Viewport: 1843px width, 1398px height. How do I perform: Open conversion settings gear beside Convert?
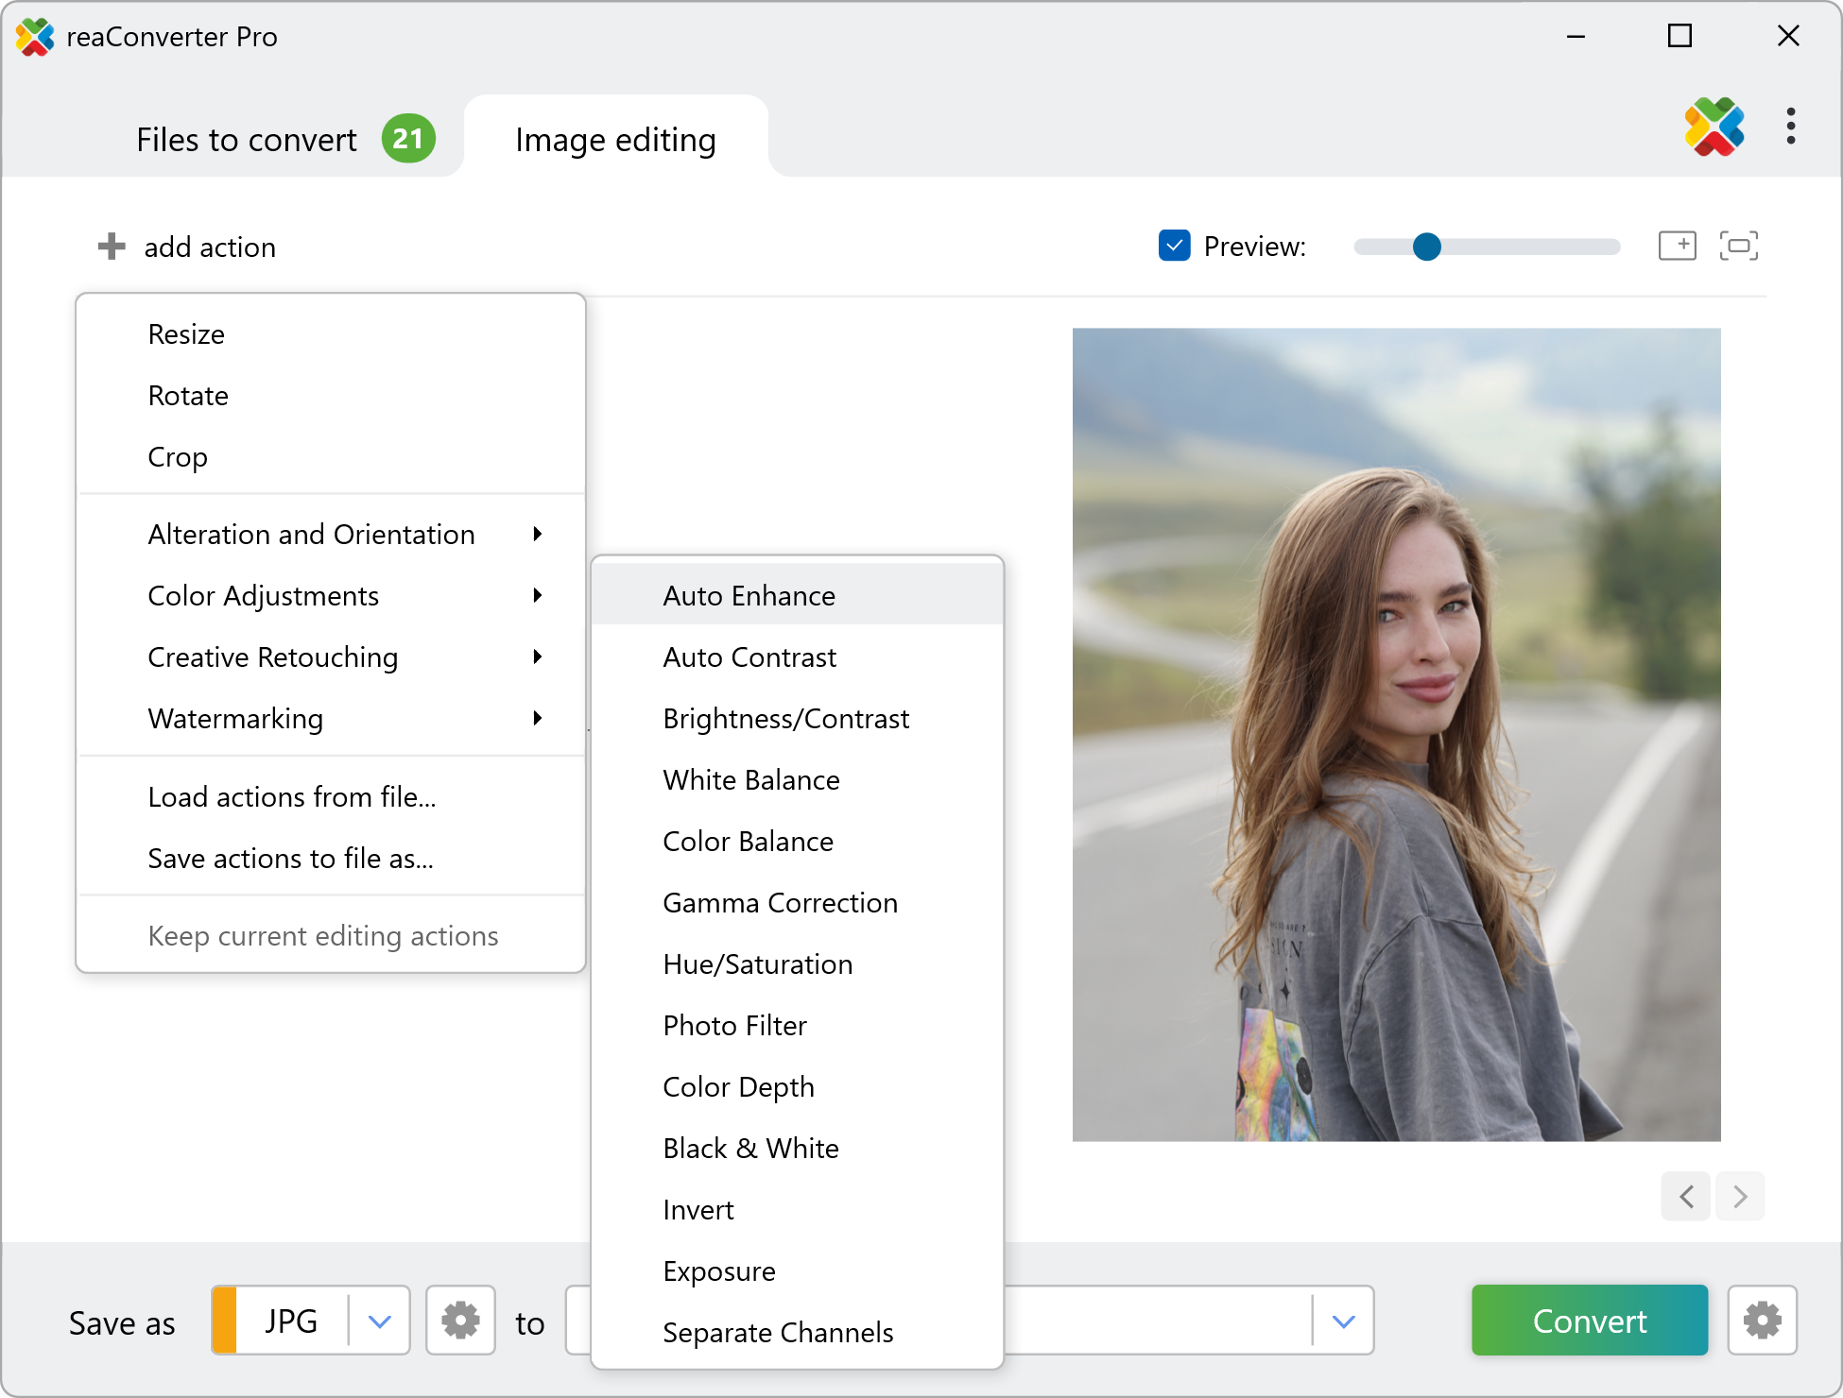click(1762, 1320)
